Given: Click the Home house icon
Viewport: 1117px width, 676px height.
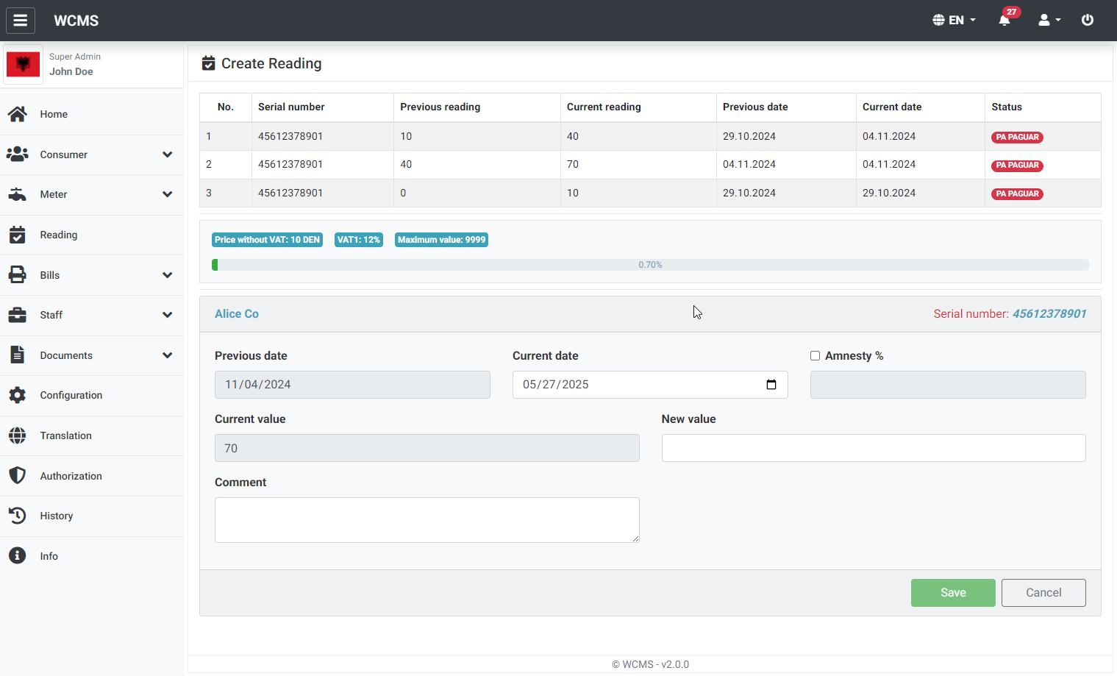Looking at the screenshot, I should tap(18, 114).
